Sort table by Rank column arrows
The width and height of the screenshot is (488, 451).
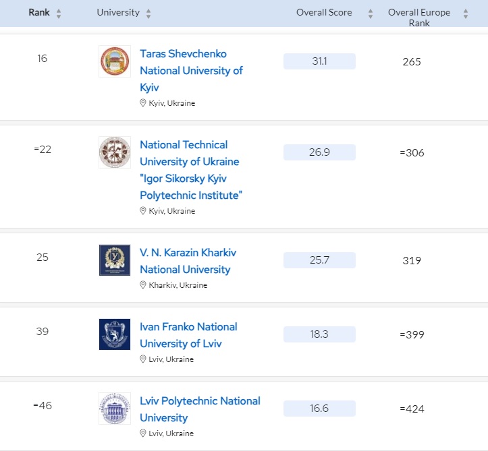tap(59, 13)
